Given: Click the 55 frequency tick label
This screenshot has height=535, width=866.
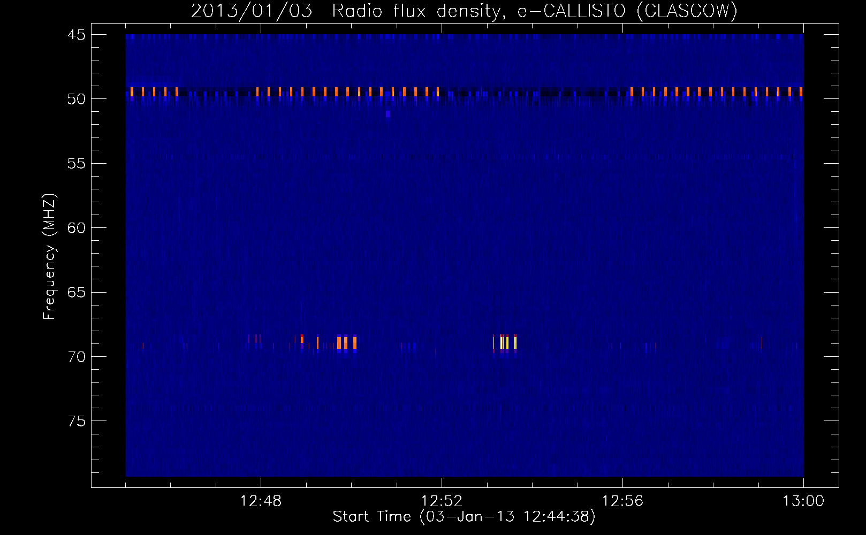Looking at the screenshot, I should click(x=77, y=164).
